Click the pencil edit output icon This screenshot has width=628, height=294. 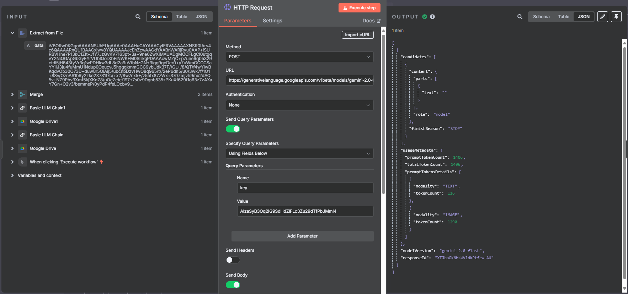(603, 17)
